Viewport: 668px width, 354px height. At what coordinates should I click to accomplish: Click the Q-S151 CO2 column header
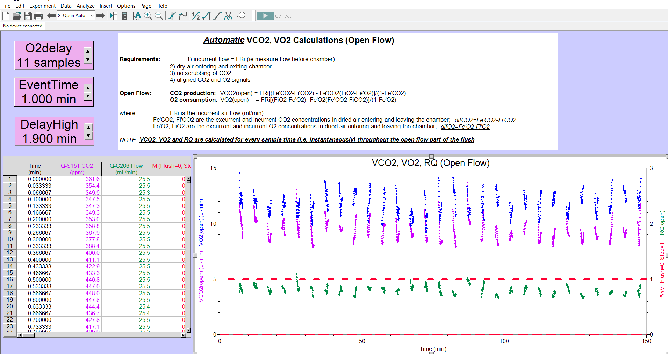[x=77, y=169]
